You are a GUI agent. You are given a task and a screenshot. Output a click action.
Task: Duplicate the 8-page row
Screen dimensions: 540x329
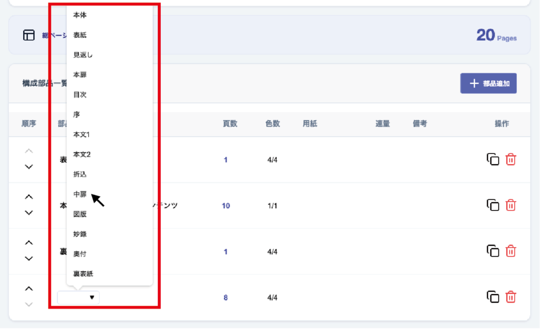coord(493,297)
